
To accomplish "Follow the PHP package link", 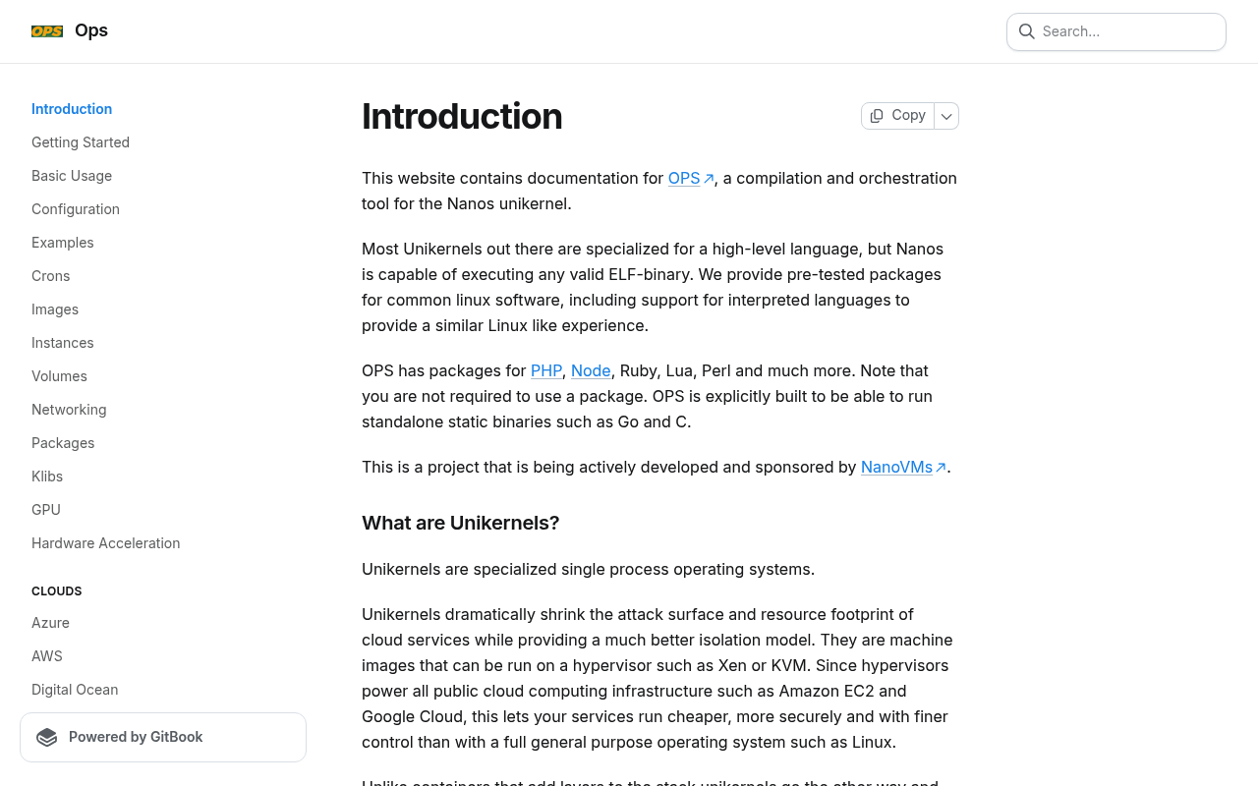I will (546, 370).
